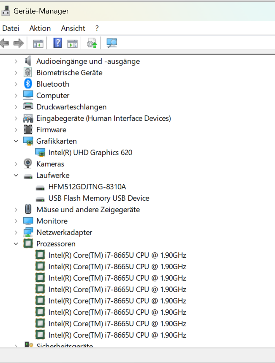Click the scan for hardware changes icon
275x363 pixels.
click(112, 43)
